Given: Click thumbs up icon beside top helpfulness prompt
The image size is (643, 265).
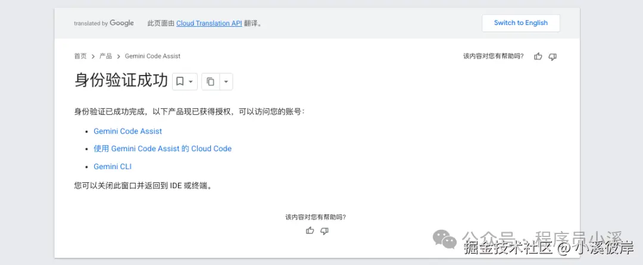Looking at the screenshot, I should point(538,57).
